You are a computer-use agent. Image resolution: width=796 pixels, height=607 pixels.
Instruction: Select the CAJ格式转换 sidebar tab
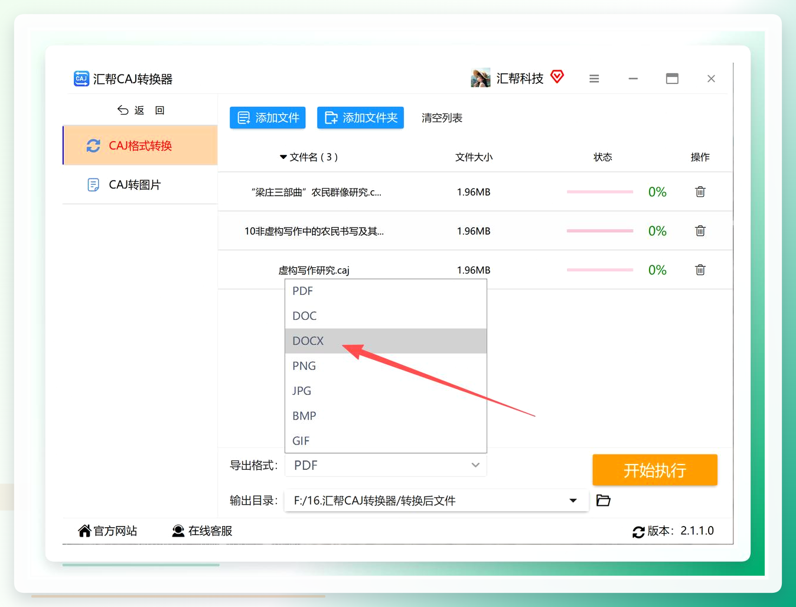click(x=141, y=145)
